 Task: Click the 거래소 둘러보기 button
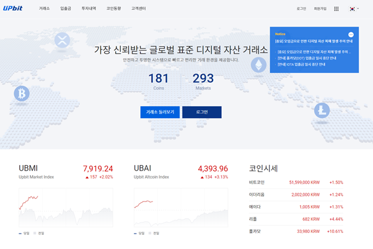(x=160, y=112)
